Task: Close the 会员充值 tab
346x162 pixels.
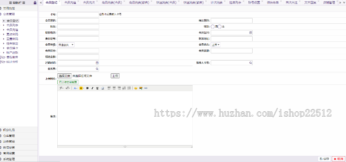Action: [78, 1]
